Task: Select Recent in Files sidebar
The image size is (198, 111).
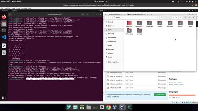Action: (114, 22)
